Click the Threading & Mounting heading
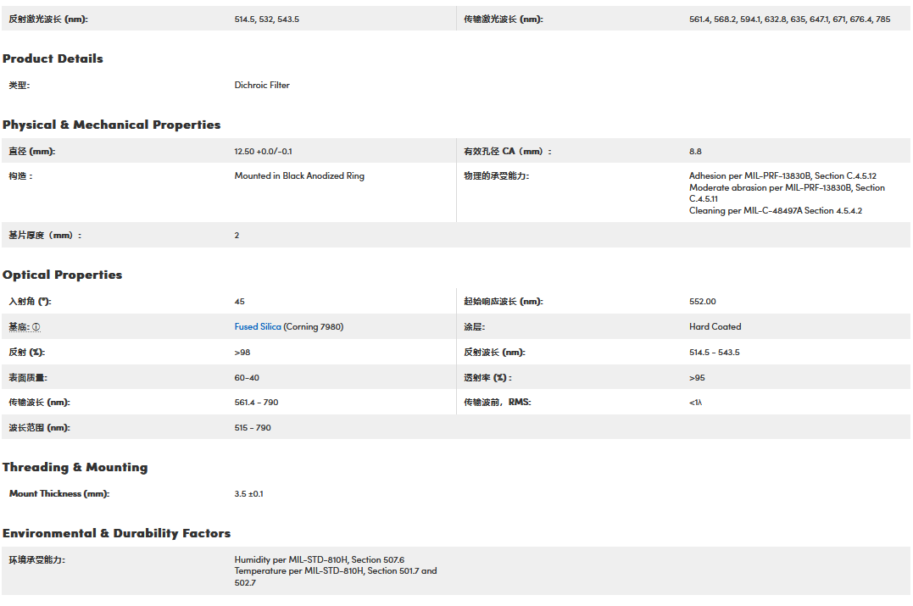The width and height of the screenshot is (913, 606). pyautogui.click(x=75, y=467)
